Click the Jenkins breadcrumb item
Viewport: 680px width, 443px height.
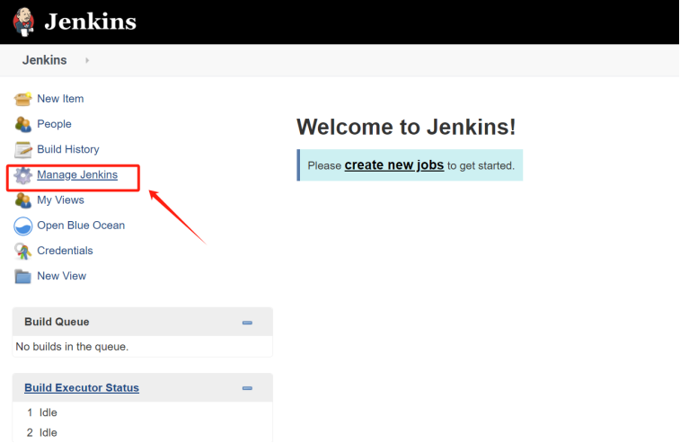click(x=45, y=60)
